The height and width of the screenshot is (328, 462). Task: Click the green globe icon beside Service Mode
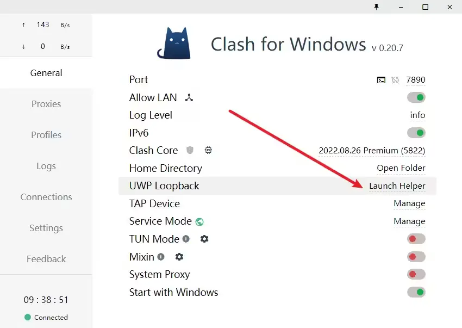199,221
